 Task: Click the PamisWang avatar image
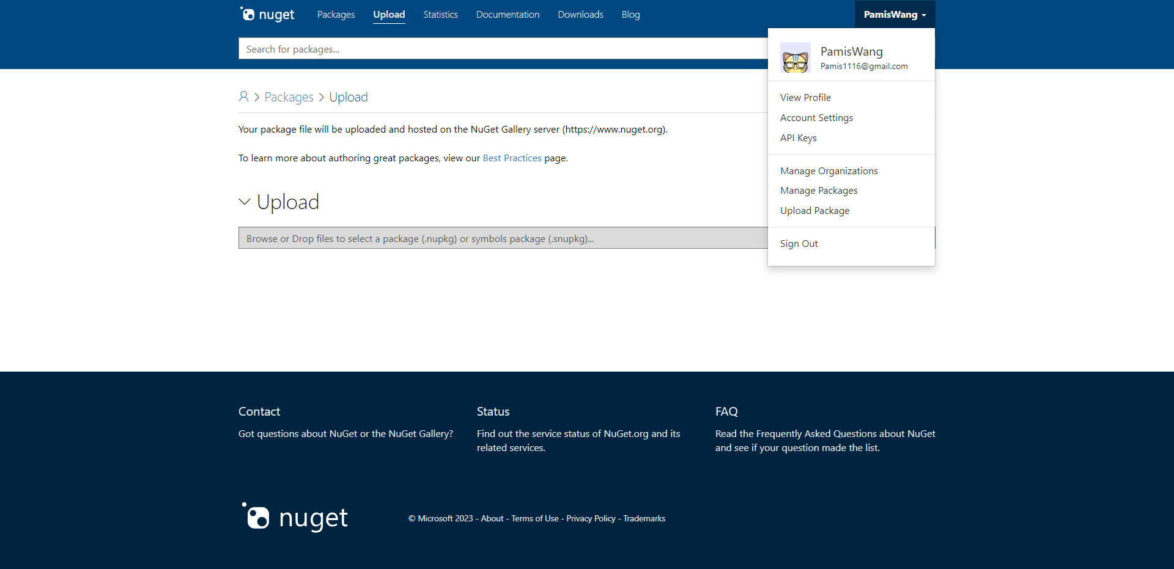[796, 58]
